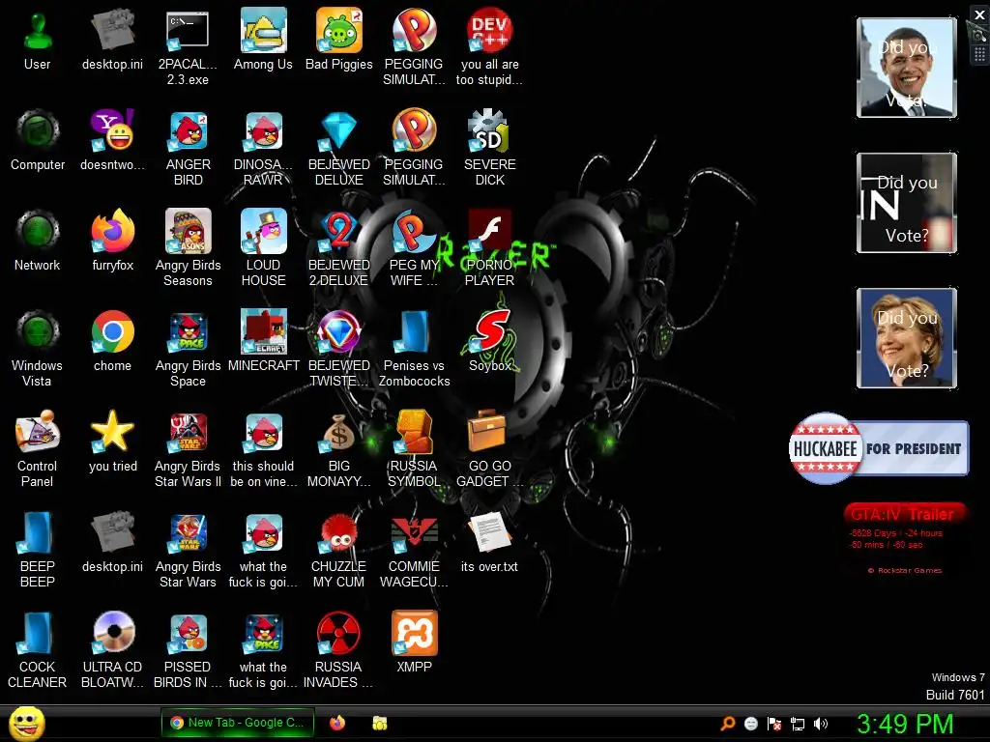This screenshot has height=742, width=990.
Task: Close the sidebar gadget with X
Action: tap(979, 14)
